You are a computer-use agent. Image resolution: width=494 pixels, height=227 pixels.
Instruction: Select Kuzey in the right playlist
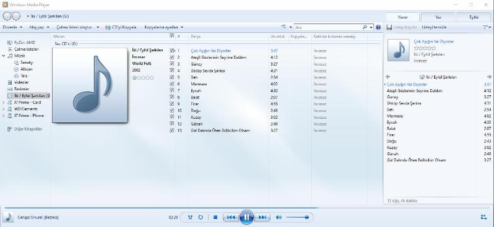pyautogui.click(x=438, y=147)
